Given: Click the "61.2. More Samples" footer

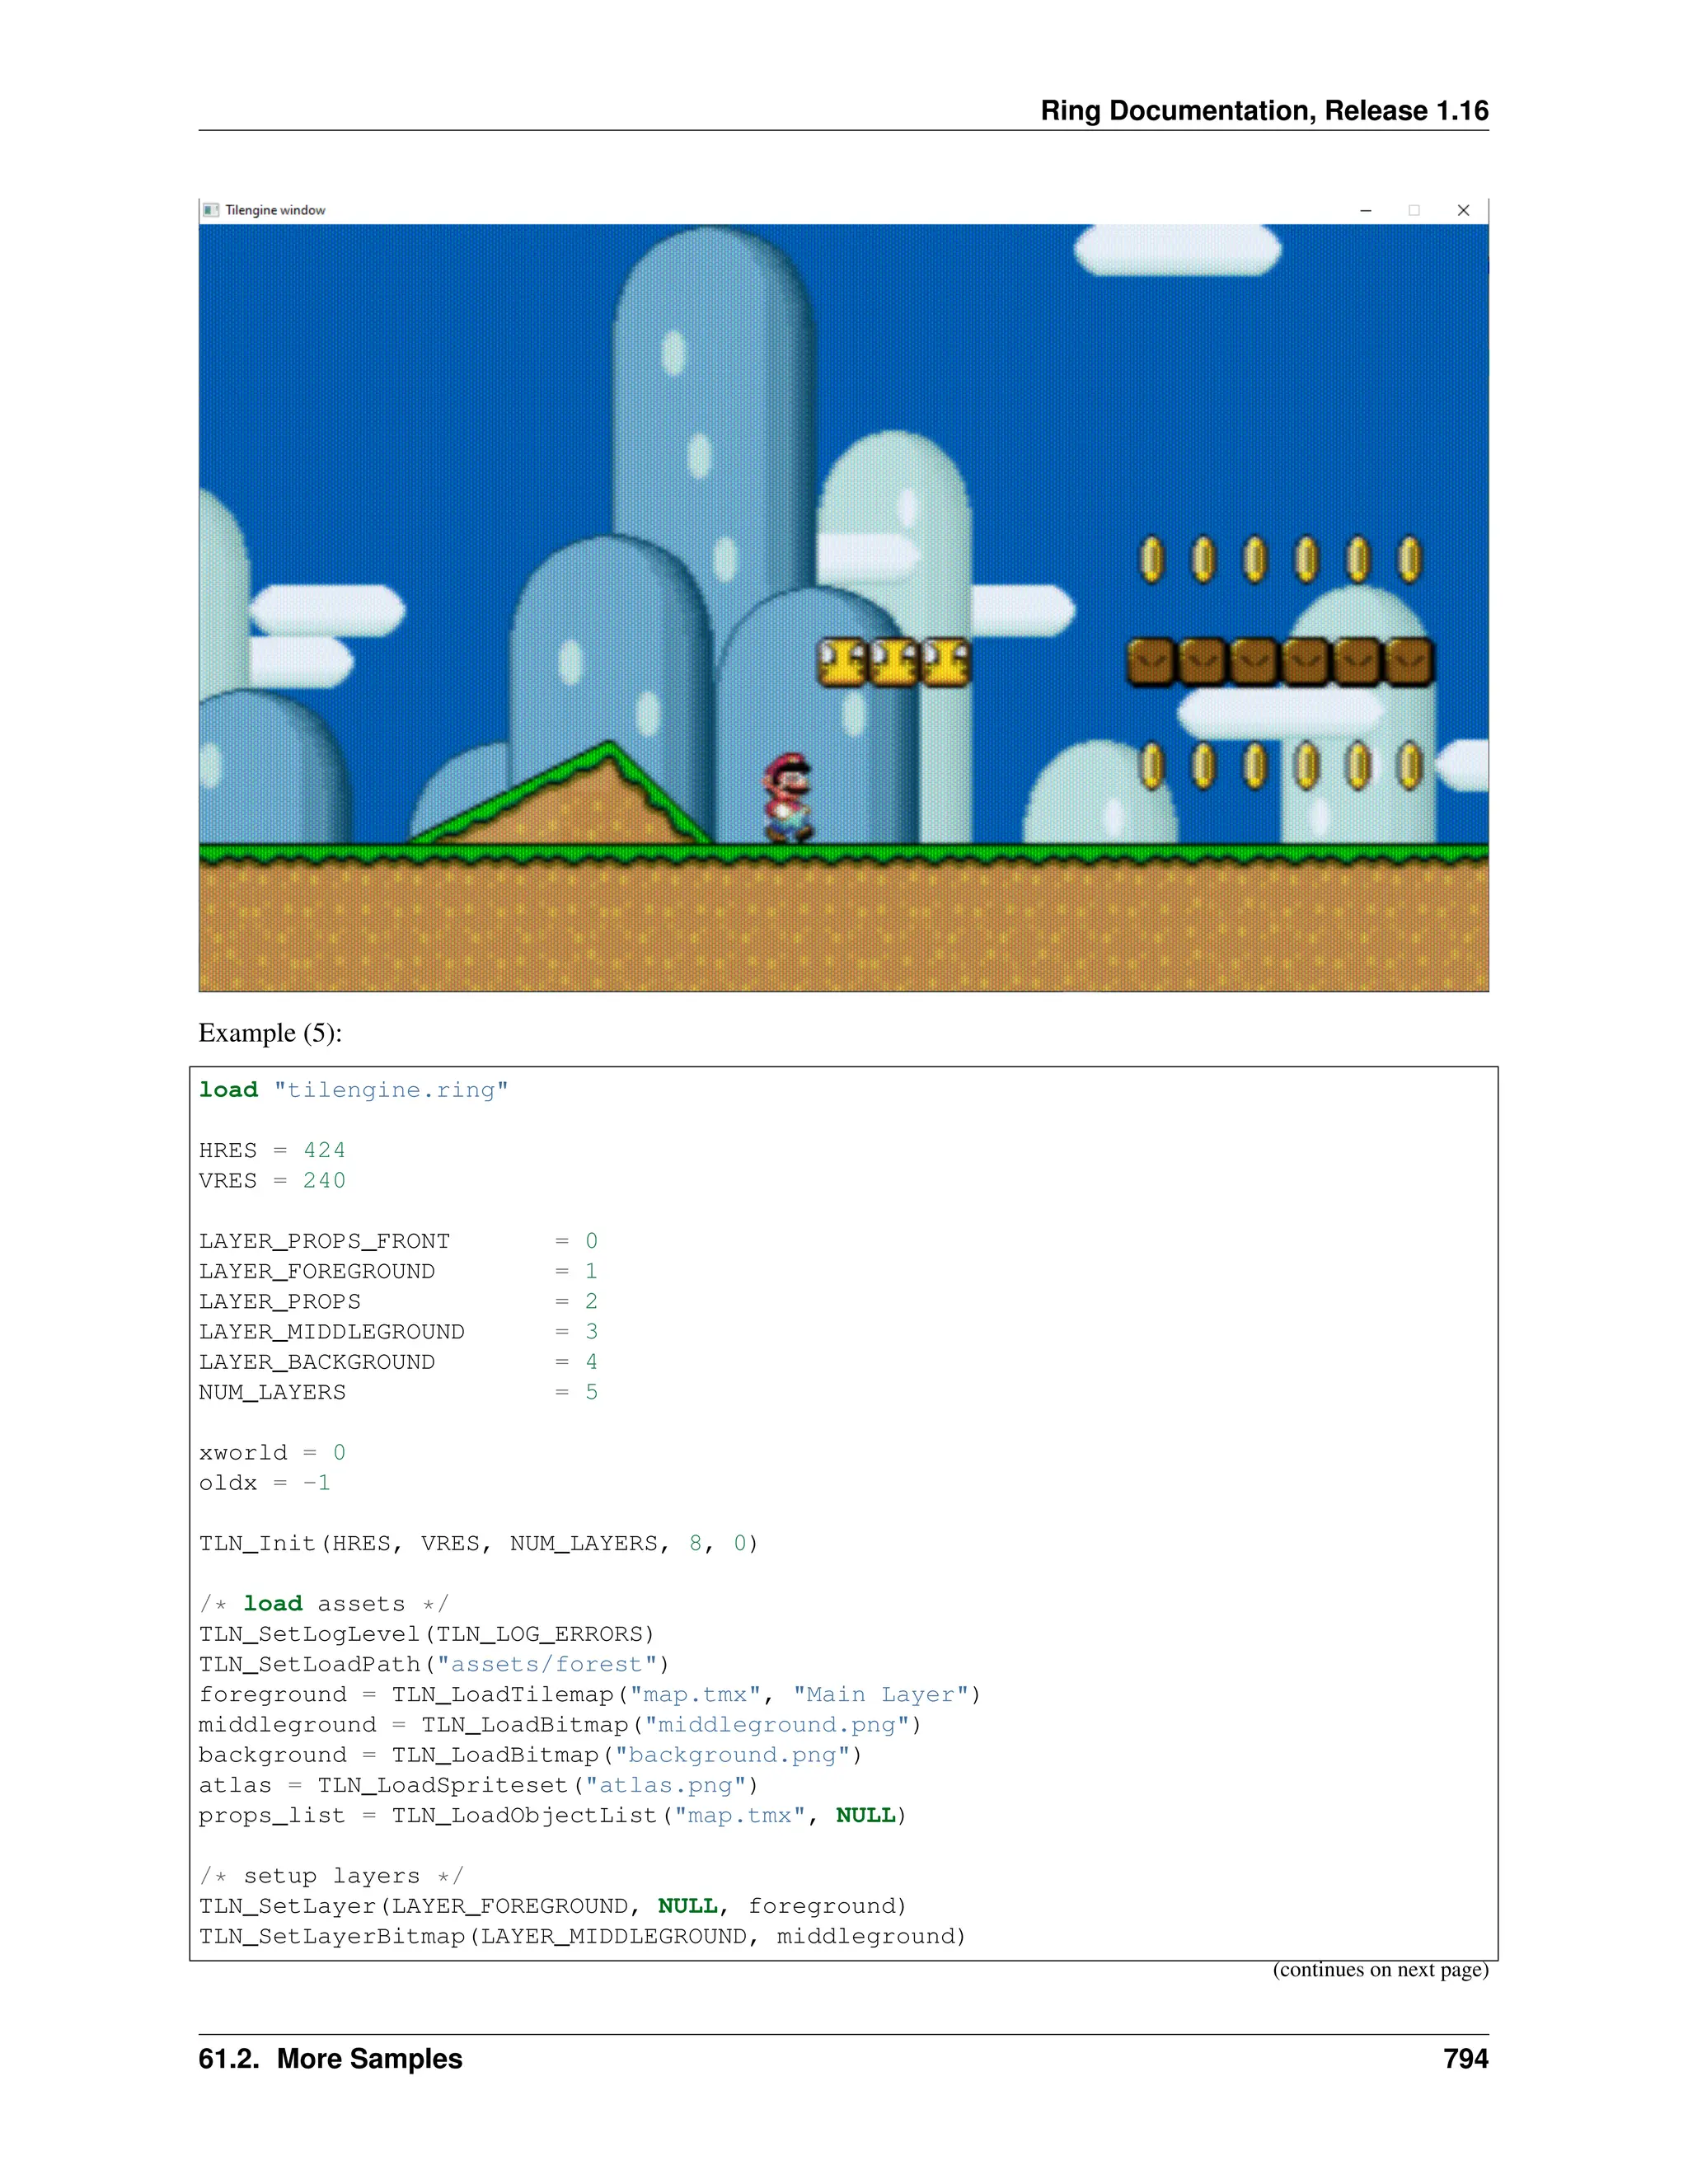Looking at the screenshot, I should (330, 2059).
